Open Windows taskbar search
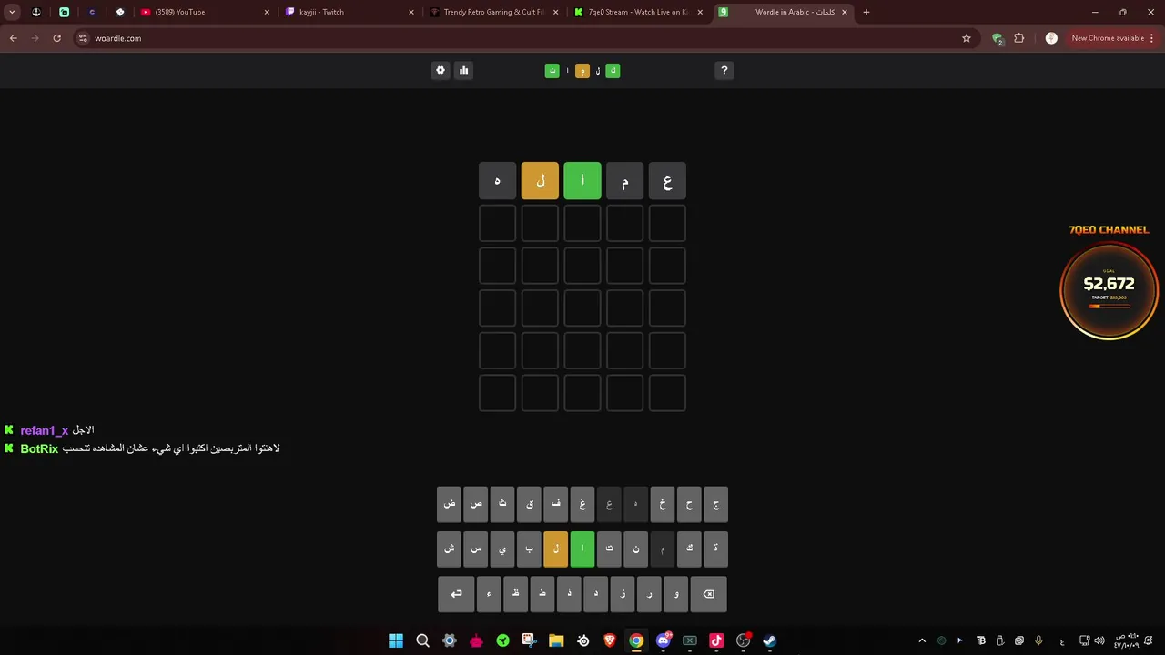 (x=422, y=640)
